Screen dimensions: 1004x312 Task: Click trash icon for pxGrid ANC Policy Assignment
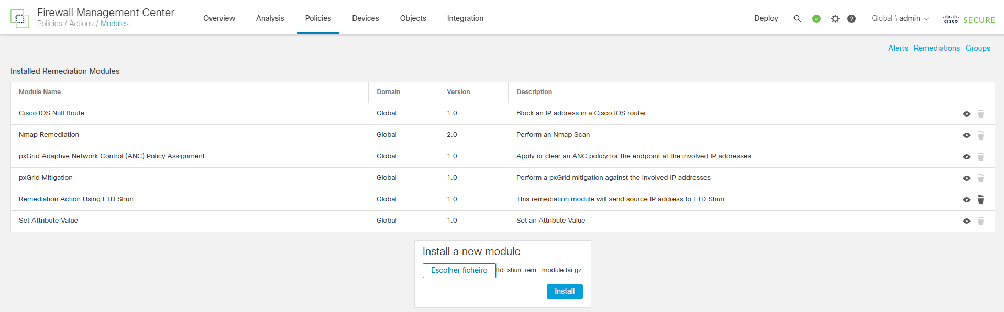coord(981,157)
